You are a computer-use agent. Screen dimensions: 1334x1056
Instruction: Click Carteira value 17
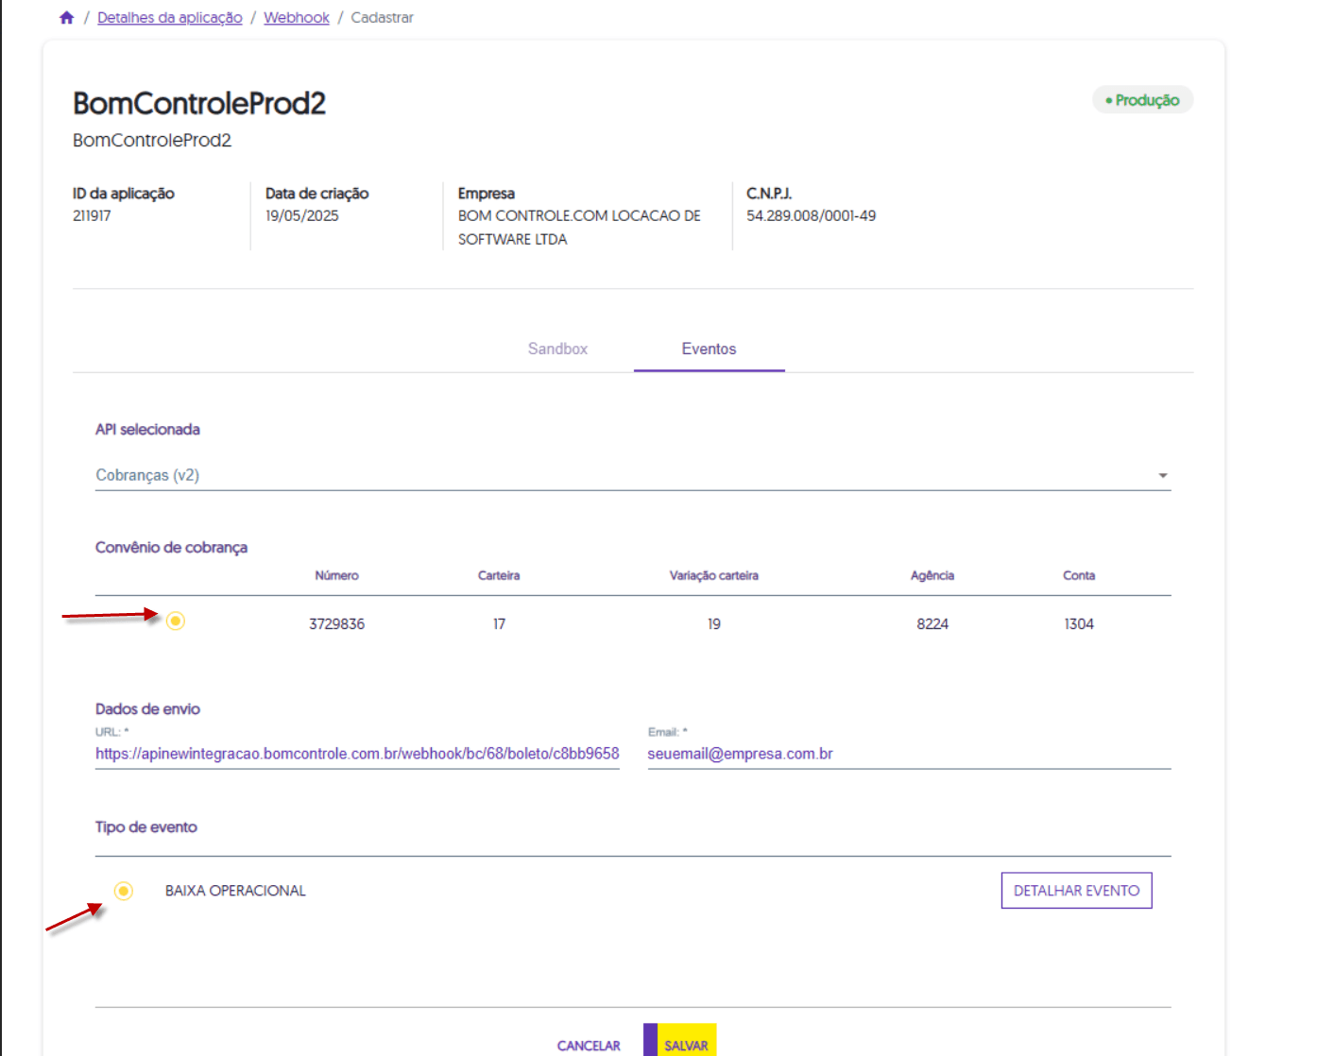[x=499, y=624]
